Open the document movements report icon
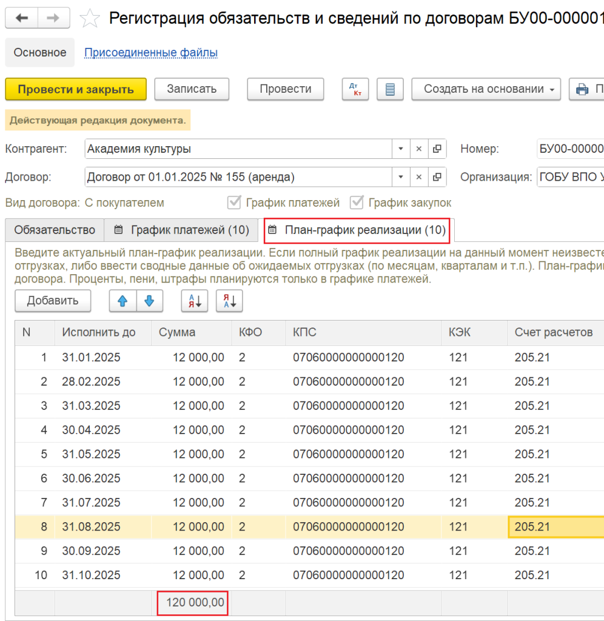Screen dimensions: 604x621 click(390, 89)
